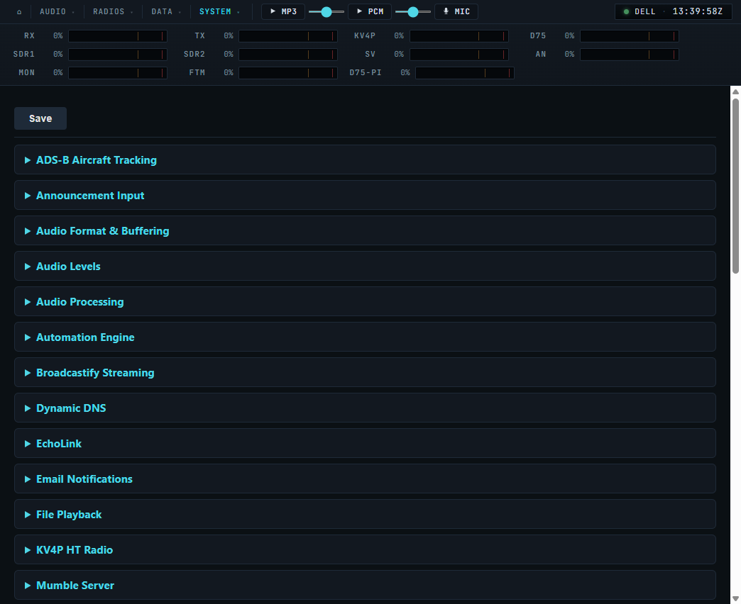741x604 pixels.
Task: Expand ADS-B Aircraft Tracking section
Action: coord(365,160)
